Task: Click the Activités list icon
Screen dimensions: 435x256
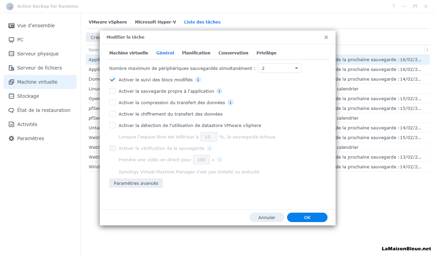Action: (11, 124)
